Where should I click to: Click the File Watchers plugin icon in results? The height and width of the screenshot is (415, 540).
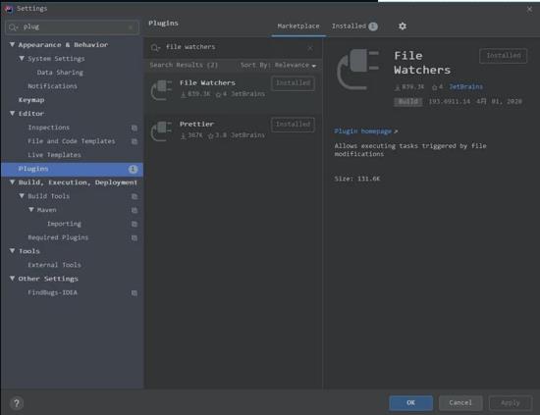[161, 89]
